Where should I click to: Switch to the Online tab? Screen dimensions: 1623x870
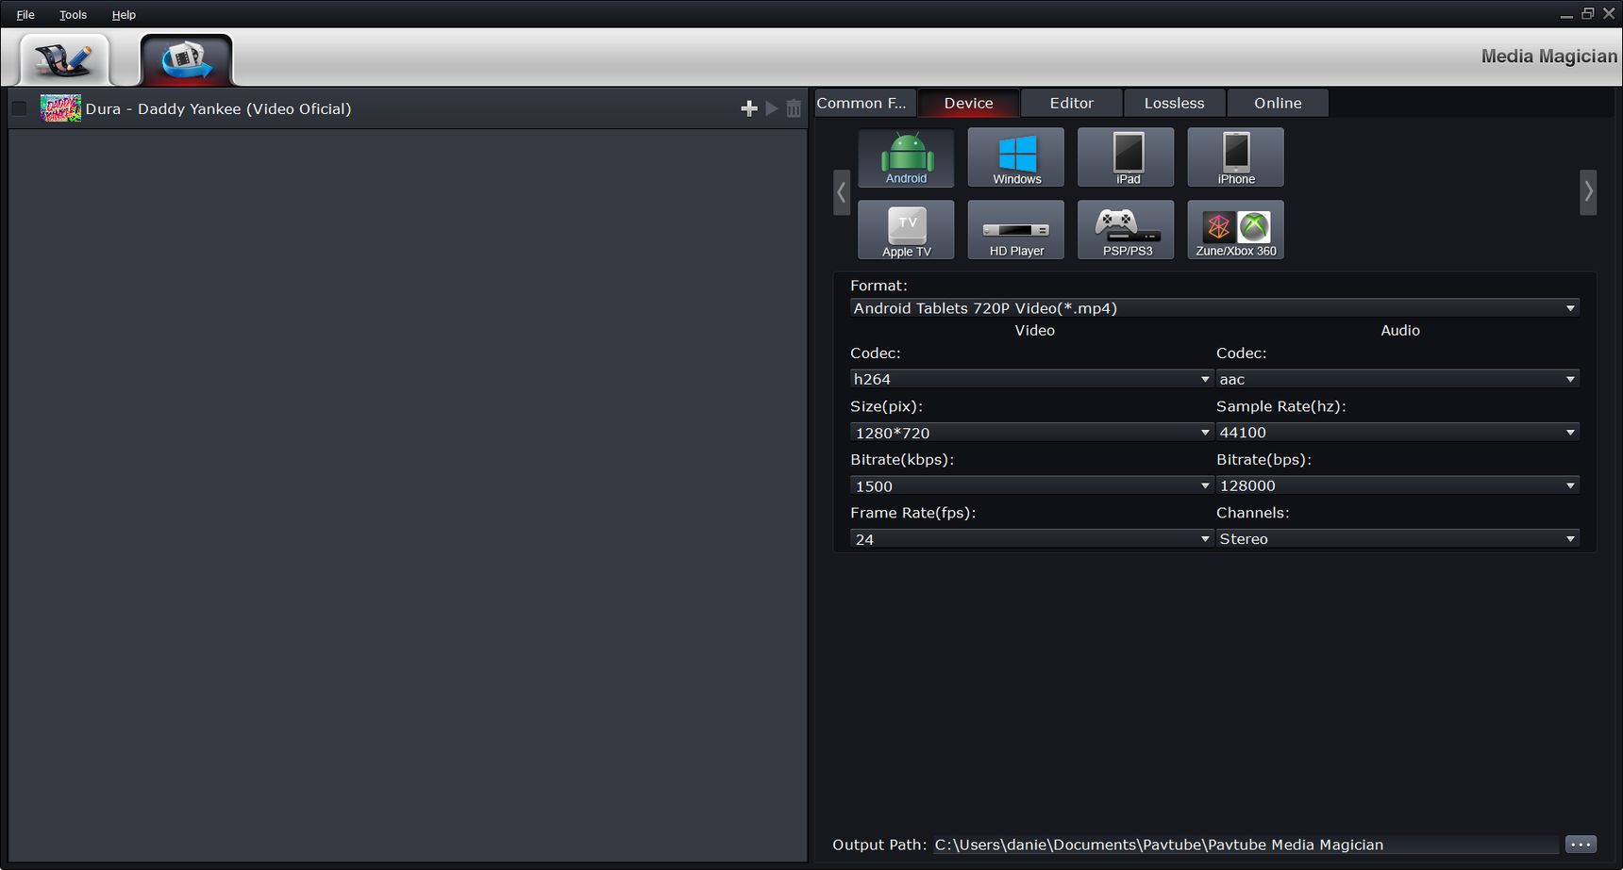pyautogui.click(x=1278, y=103)
